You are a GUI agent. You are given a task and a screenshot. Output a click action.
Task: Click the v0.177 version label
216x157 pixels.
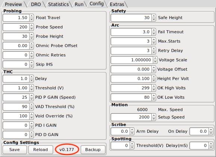point(67,150)
